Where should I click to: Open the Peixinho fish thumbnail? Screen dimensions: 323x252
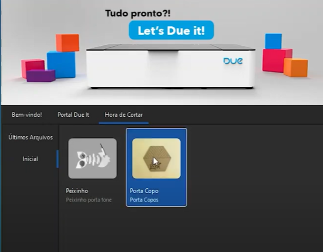point(93,158)
